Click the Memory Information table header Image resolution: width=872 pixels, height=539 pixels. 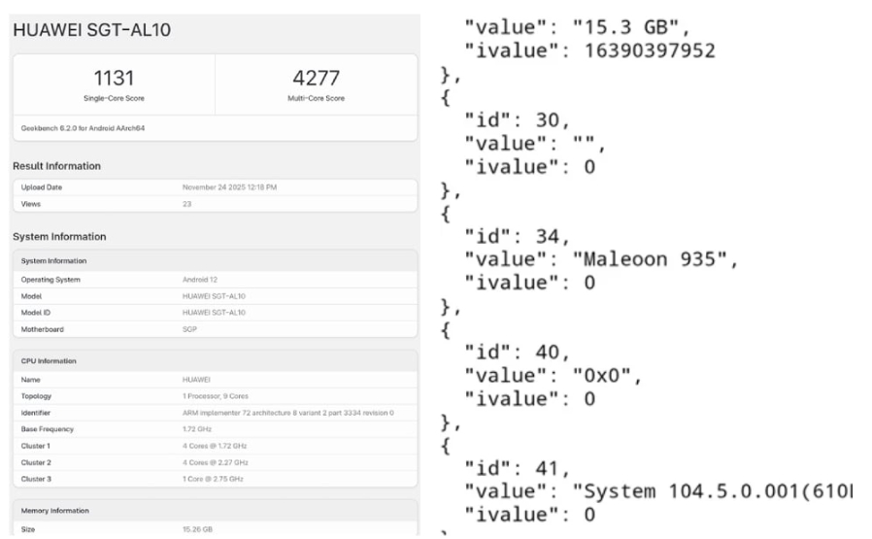(55, 511)
